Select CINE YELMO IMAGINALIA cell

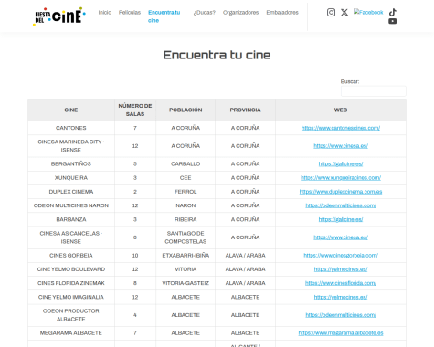71,297
